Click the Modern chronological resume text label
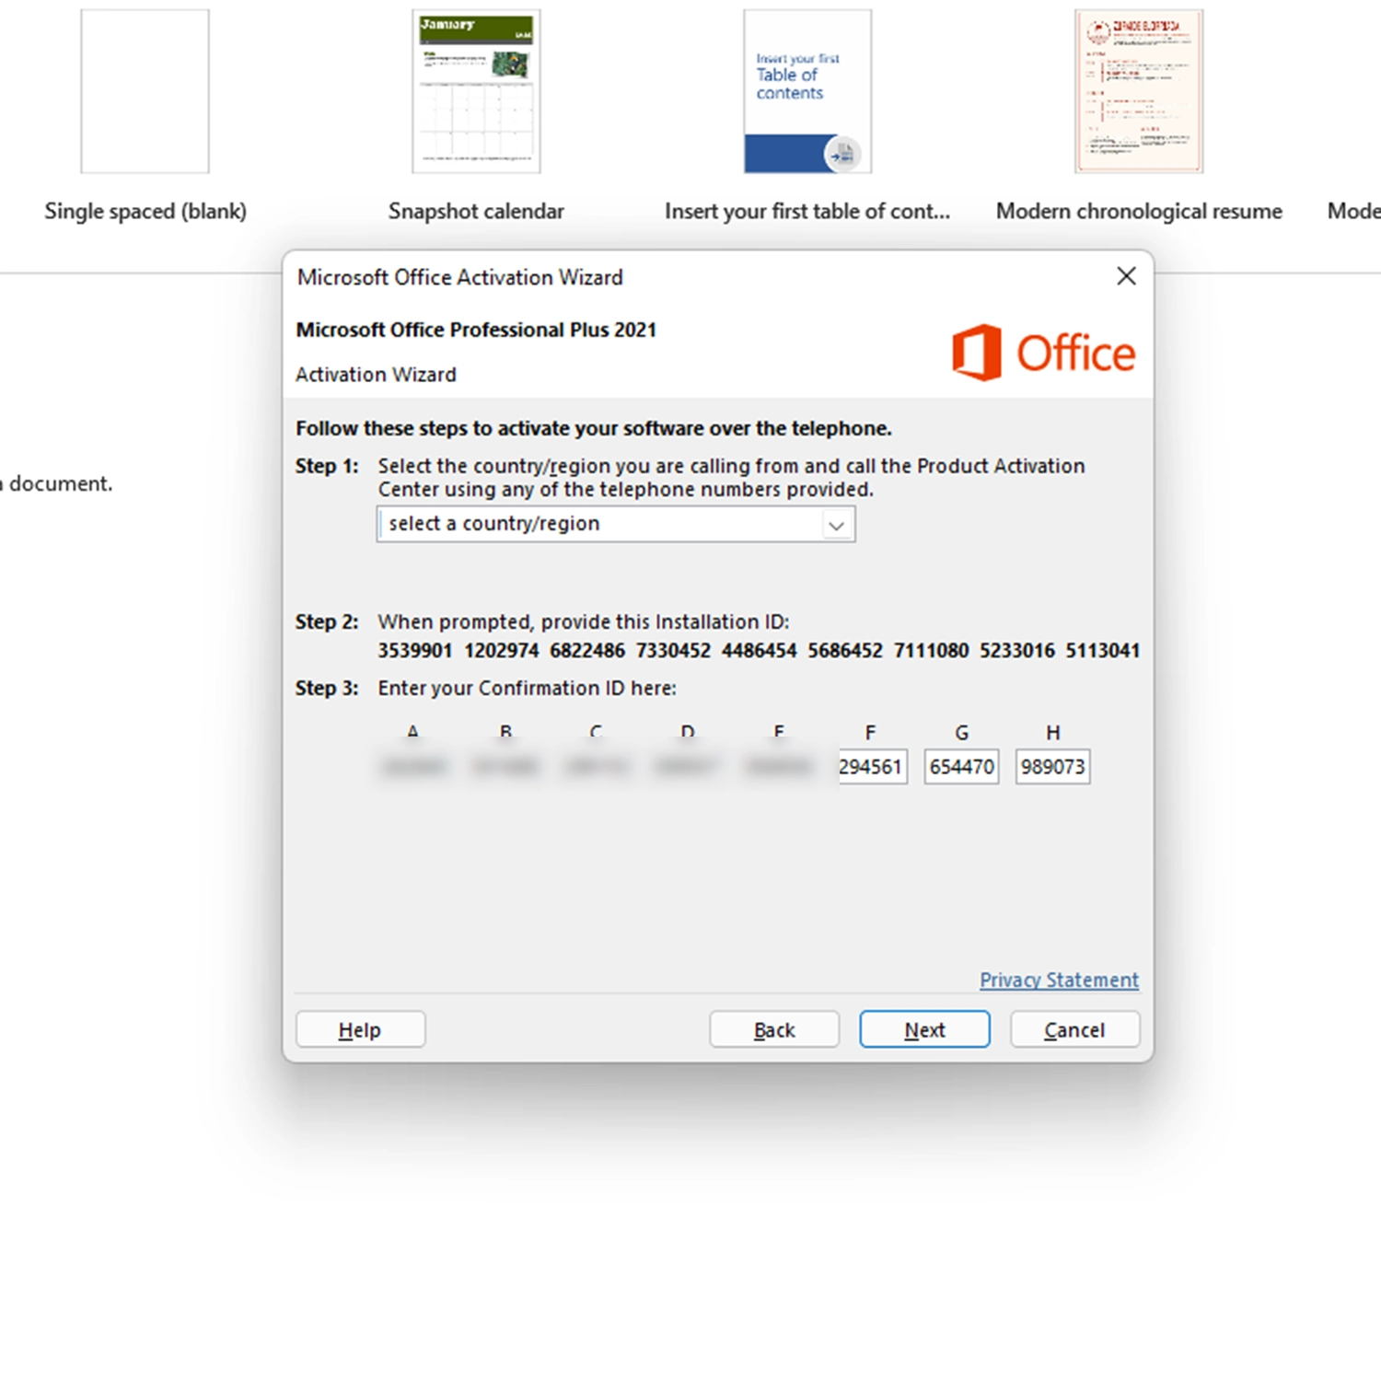 point(1139,211)
